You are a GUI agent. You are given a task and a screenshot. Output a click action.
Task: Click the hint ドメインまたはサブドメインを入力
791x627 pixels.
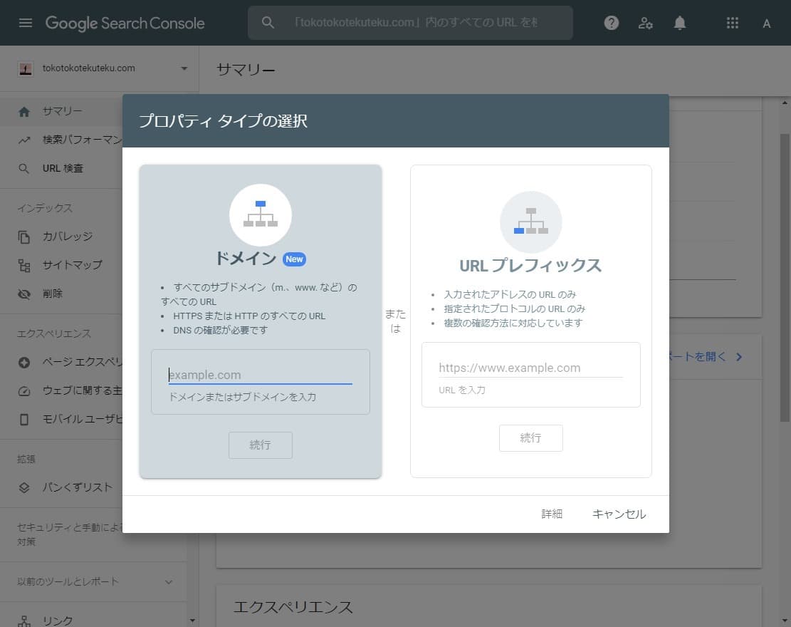[242, 398]
